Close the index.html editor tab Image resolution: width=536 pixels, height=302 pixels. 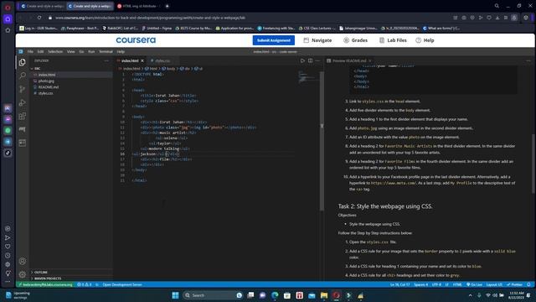click(x=142, y=60)
